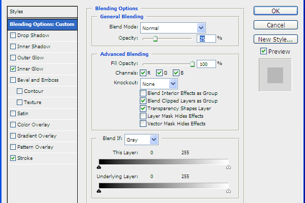Click the Opacity percentage input field
Screen dimensions: 305x203
[206, 39]
